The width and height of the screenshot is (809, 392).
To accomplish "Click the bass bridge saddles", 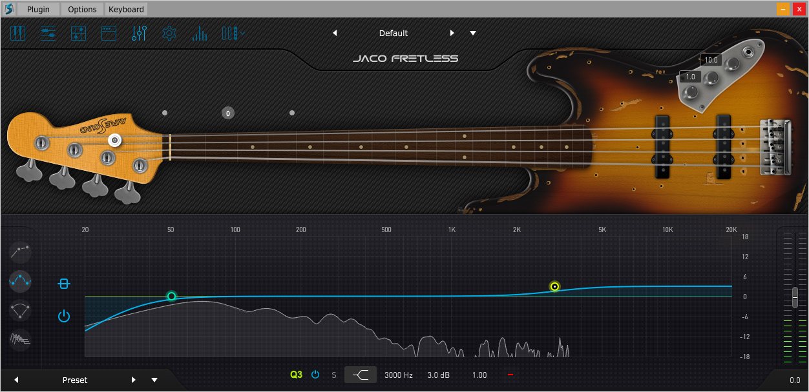I will 775,147.
